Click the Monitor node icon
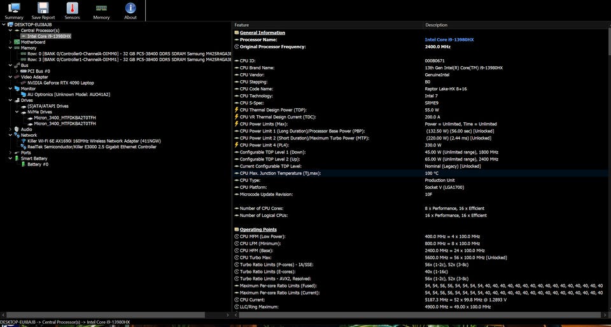 (17, 88)
